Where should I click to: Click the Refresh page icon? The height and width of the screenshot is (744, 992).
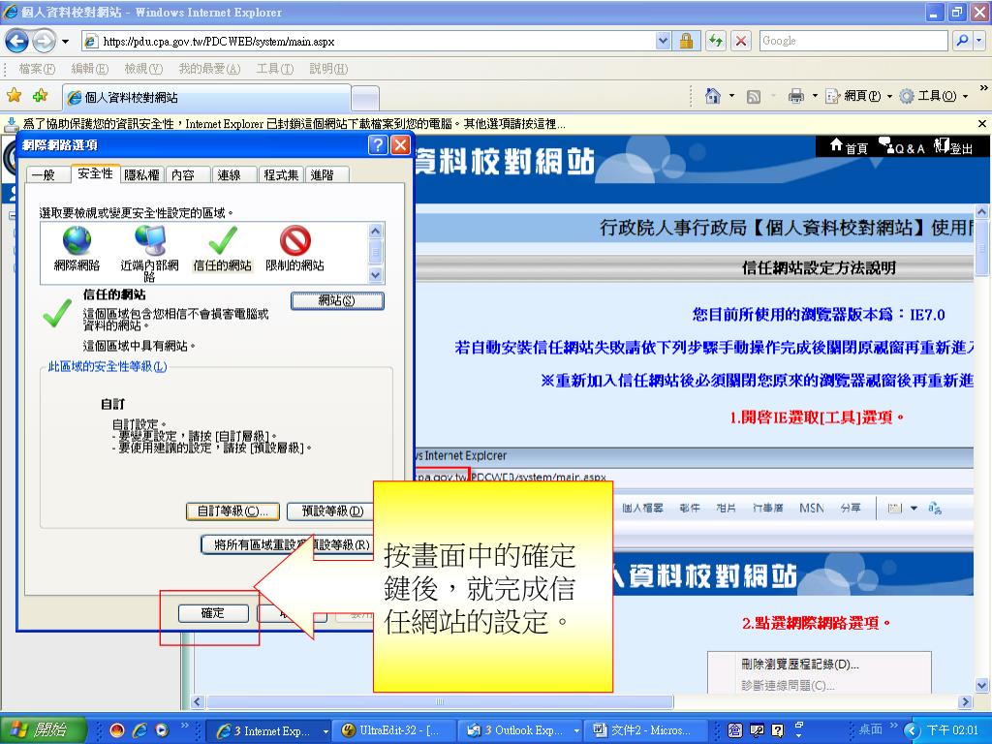[716, 41]
